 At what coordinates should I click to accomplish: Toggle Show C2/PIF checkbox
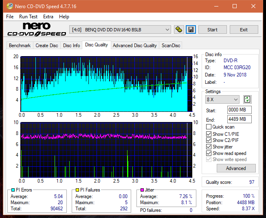209,140
